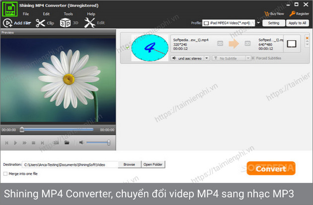Play the preview video
Viewport: 313px width, 205px height.
(15, 143)
